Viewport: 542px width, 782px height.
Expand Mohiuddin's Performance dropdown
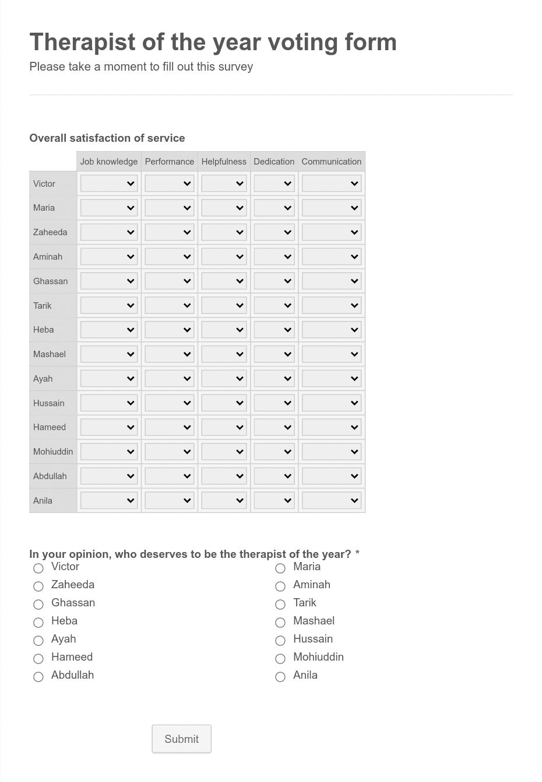[169, 452]
